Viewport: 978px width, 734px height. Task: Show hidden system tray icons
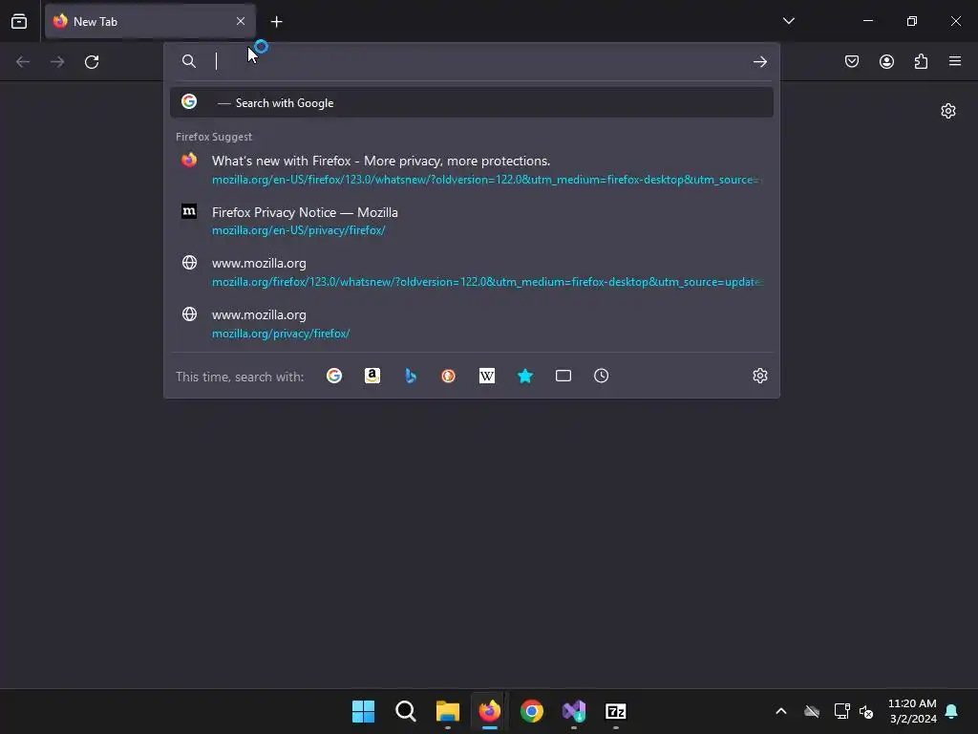click(x=781, y=711)
